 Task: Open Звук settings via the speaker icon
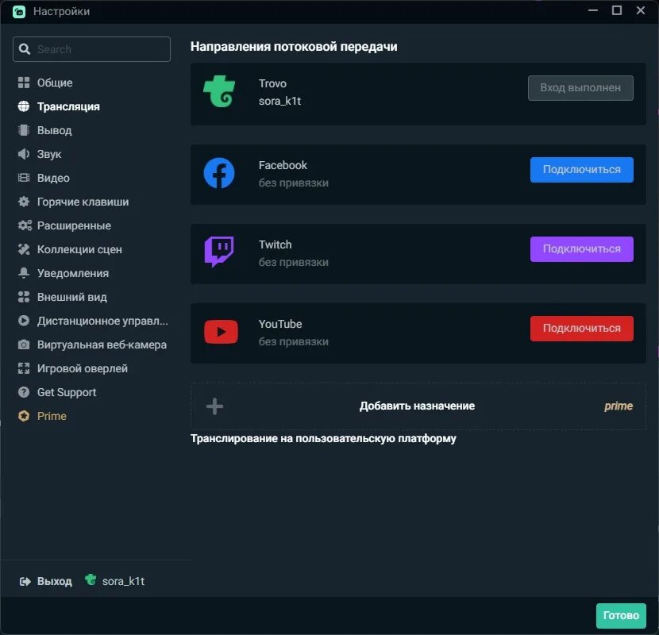click(x=24, y=154)
